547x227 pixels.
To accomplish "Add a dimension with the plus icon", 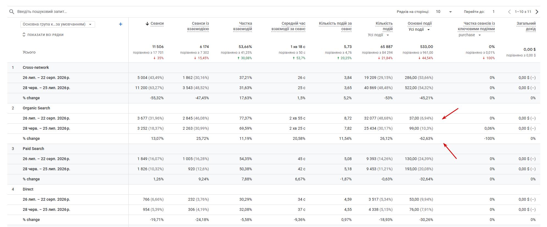I will [120, 24].
